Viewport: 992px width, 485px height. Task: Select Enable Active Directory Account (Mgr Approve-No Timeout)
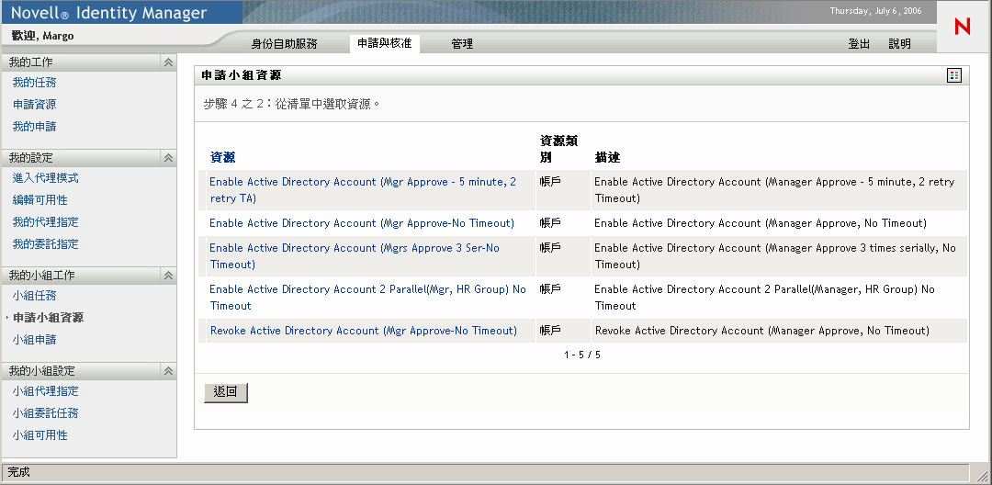[x=362, y=223]
